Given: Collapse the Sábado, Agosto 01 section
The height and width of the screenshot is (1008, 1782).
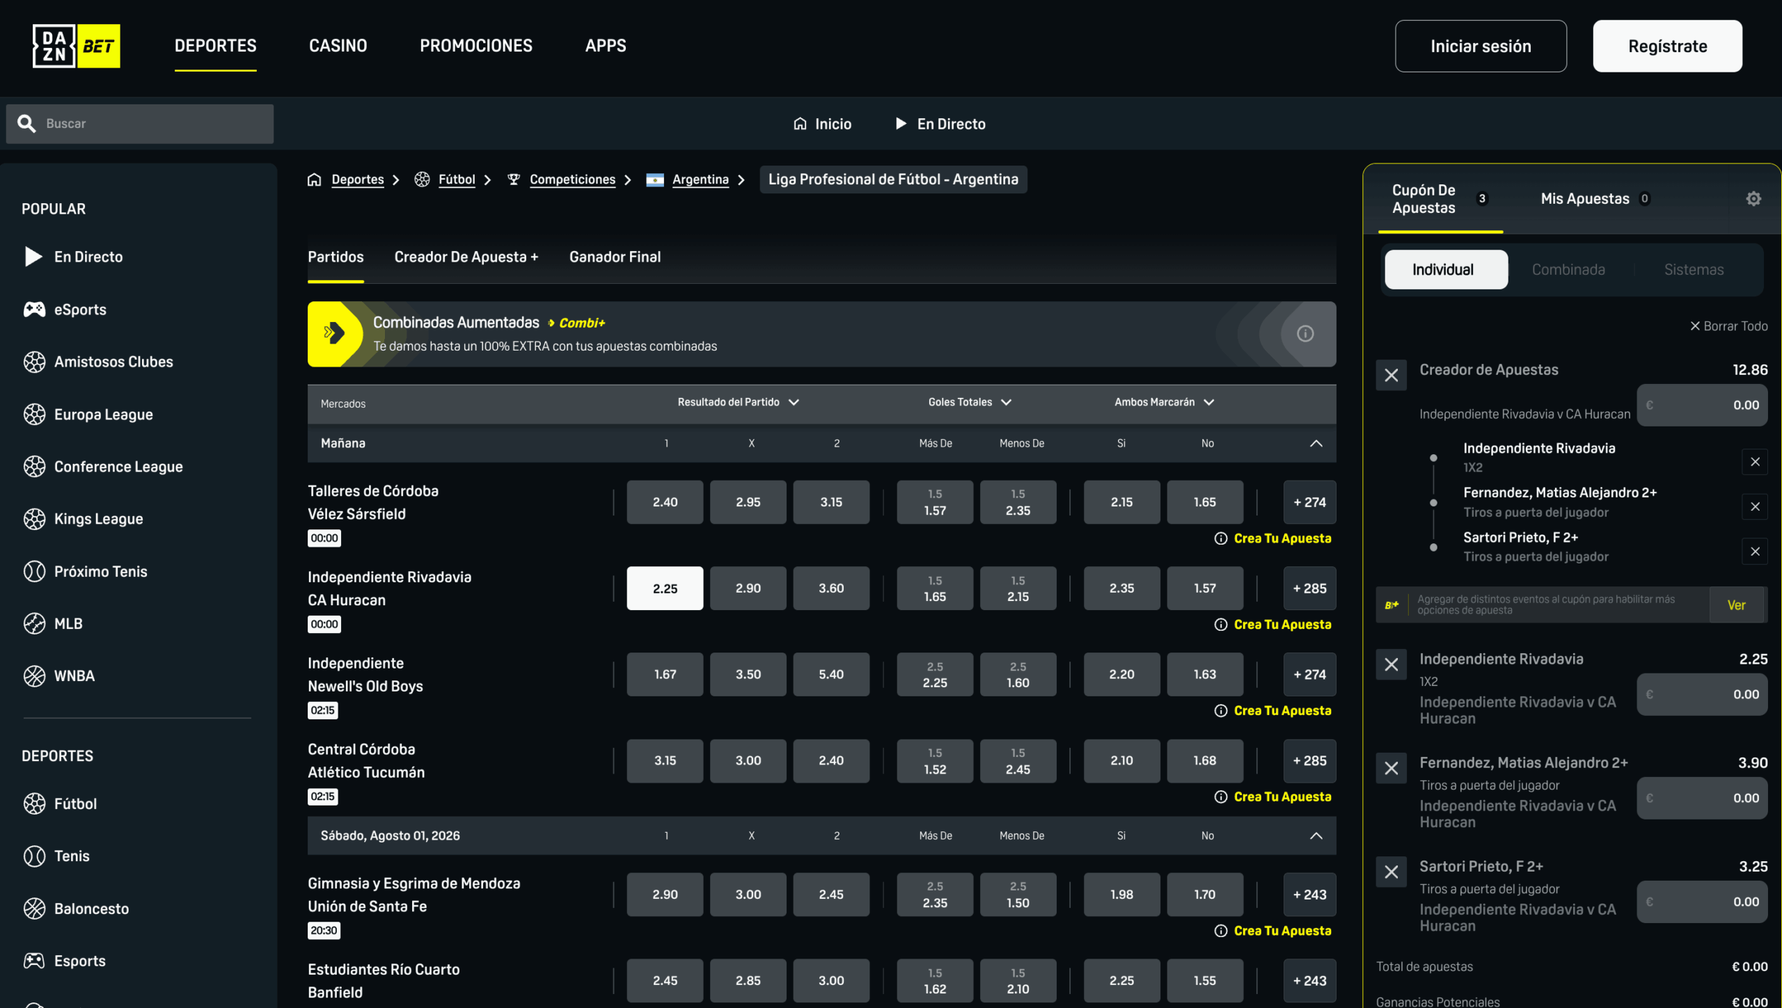Looking at the screenshot, I should coord(1316,836).
